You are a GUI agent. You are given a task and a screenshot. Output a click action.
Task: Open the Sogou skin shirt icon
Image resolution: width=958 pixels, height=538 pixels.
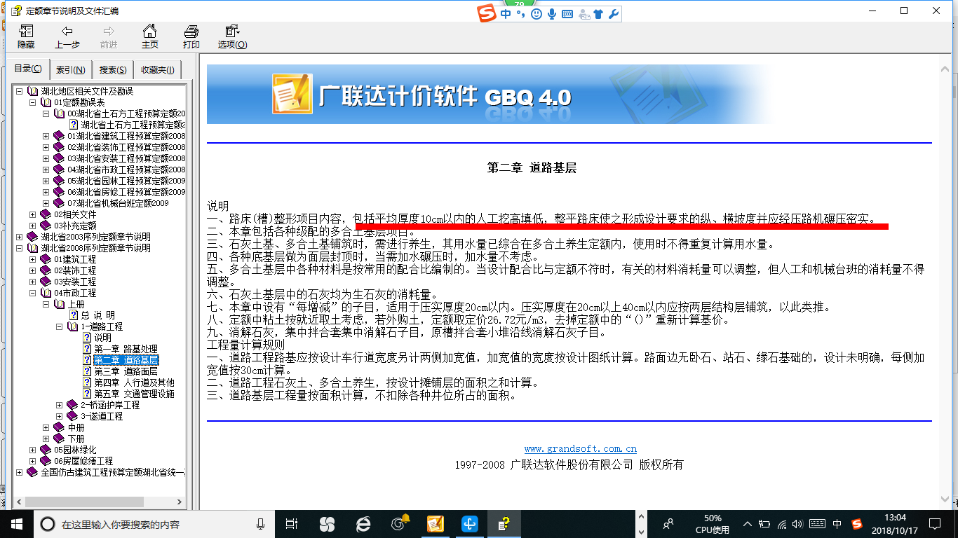click(598, 14)
